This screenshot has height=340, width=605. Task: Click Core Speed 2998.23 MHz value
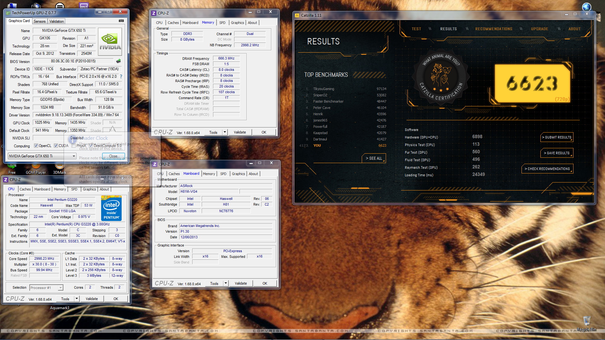[44, 258]
